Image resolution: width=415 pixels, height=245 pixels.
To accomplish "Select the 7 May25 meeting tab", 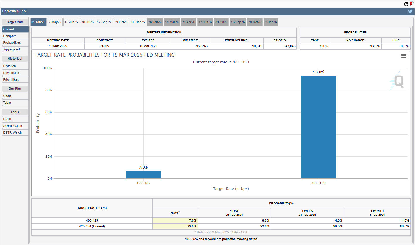I will pos(55,22).
